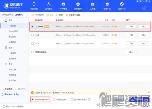Select the 刷机越狱 flash and jailbreak tab
This screenshot has height=109, width=152.
[78, 6]
